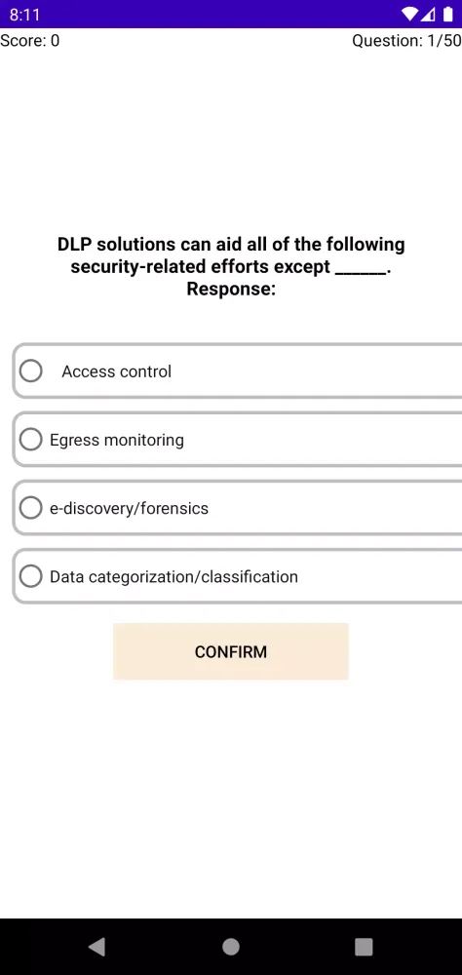Tap the DLP solutions question text
Image resolution: width=462 pixels, height=975 pixels.
[231, 255]
